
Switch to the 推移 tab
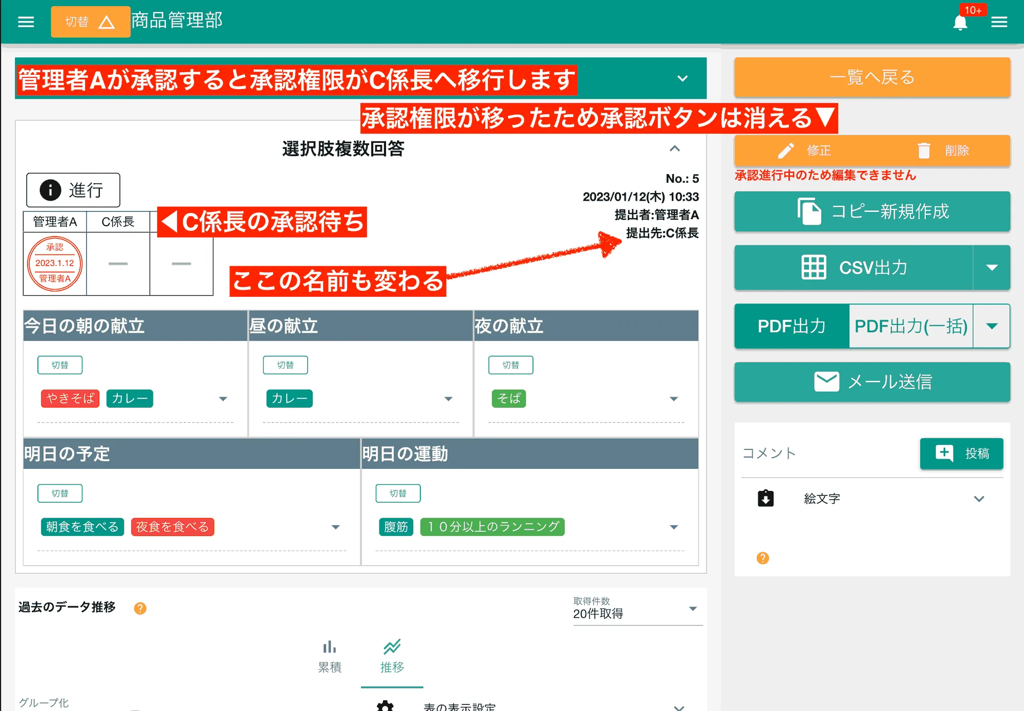[x=392, y=657]
